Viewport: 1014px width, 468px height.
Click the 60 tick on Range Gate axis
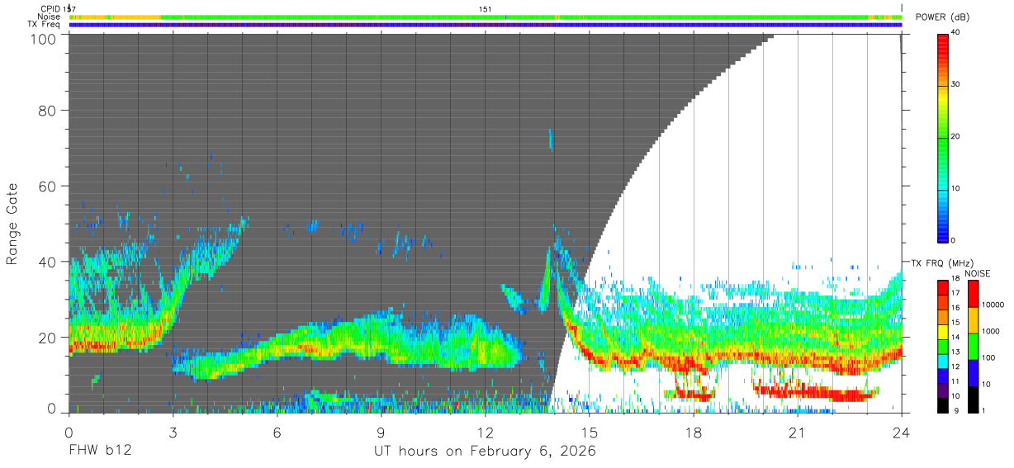46,186
